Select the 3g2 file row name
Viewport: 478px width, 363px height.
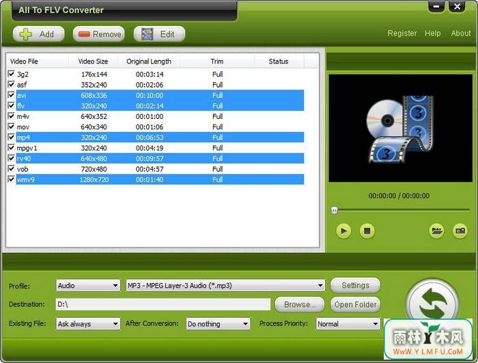coord(23,75)
